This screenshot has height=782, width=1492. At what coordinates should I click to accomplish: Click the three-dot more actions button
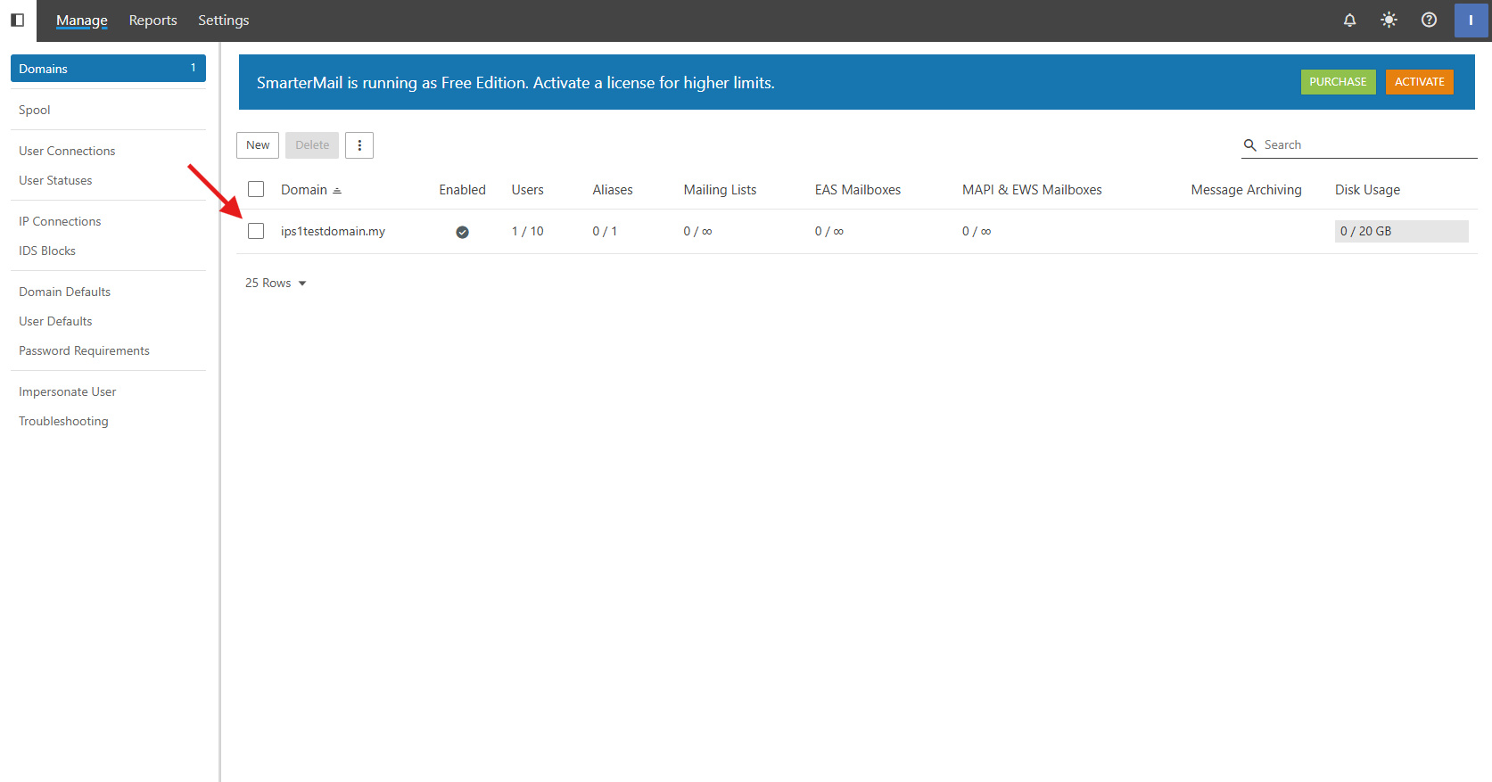(x=359, y=145)
